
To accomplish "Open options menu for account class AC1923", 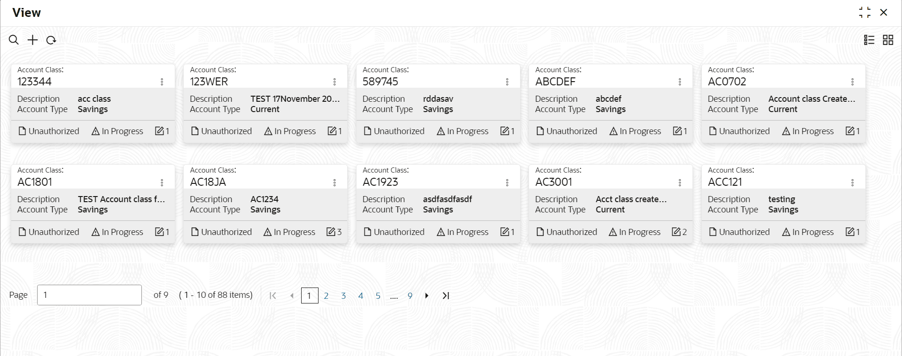I will [507, 182].
